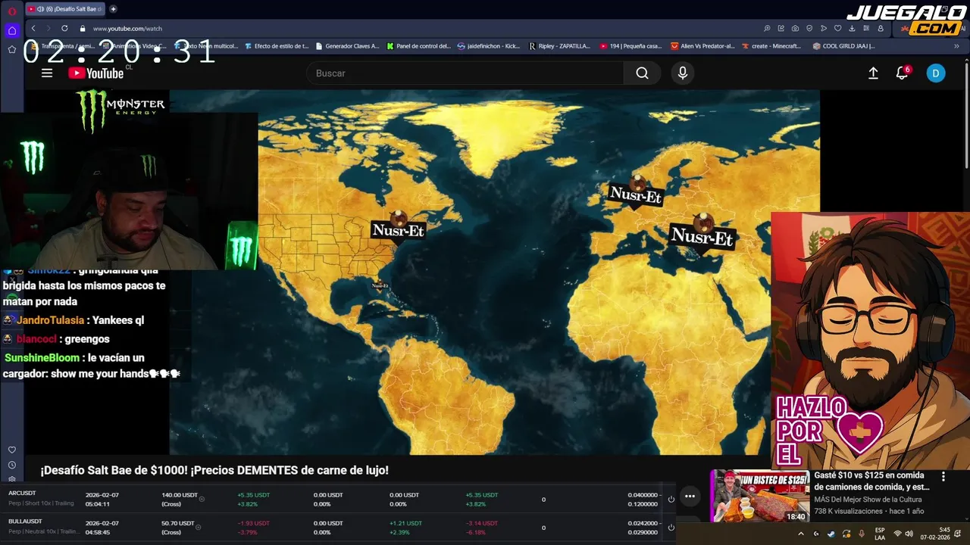Open 'Efecto de estilo de t...' bookmark
This screenshot has width=970, height=545.
coord(277,45)
